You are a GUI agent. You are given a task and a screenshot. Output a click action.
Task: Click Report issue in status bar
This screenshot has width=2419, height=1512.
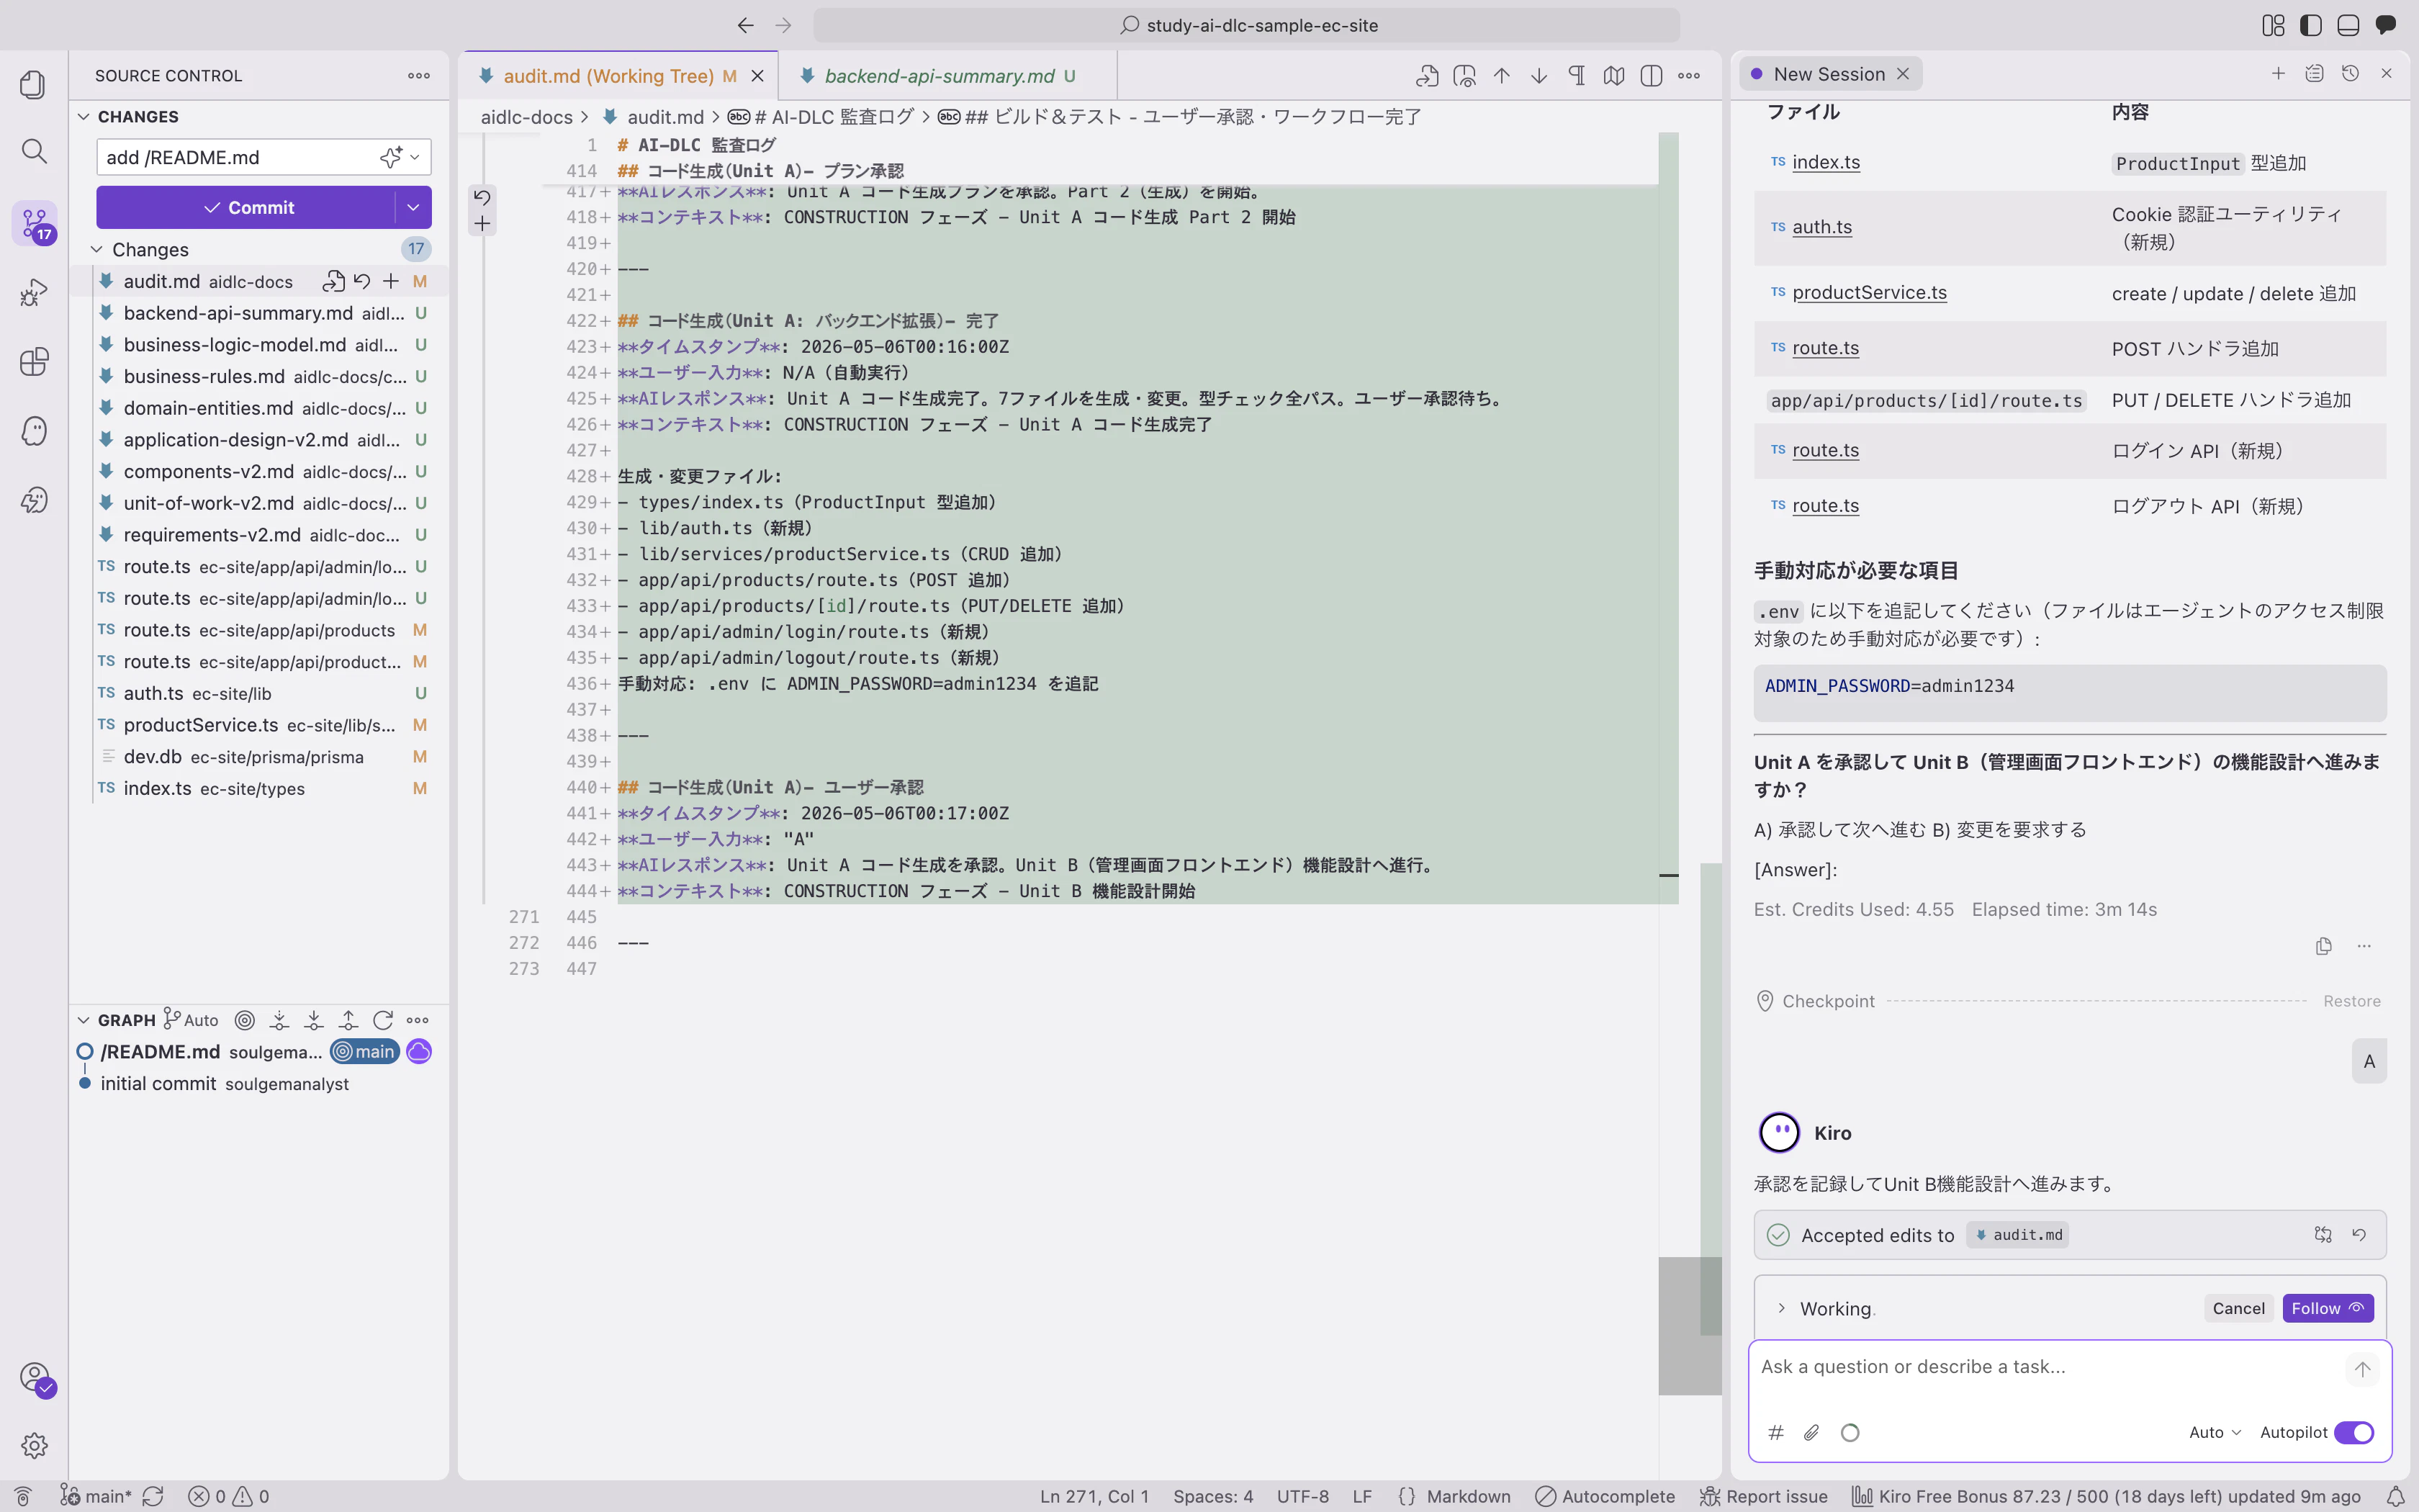[x=1765, y=1497]
